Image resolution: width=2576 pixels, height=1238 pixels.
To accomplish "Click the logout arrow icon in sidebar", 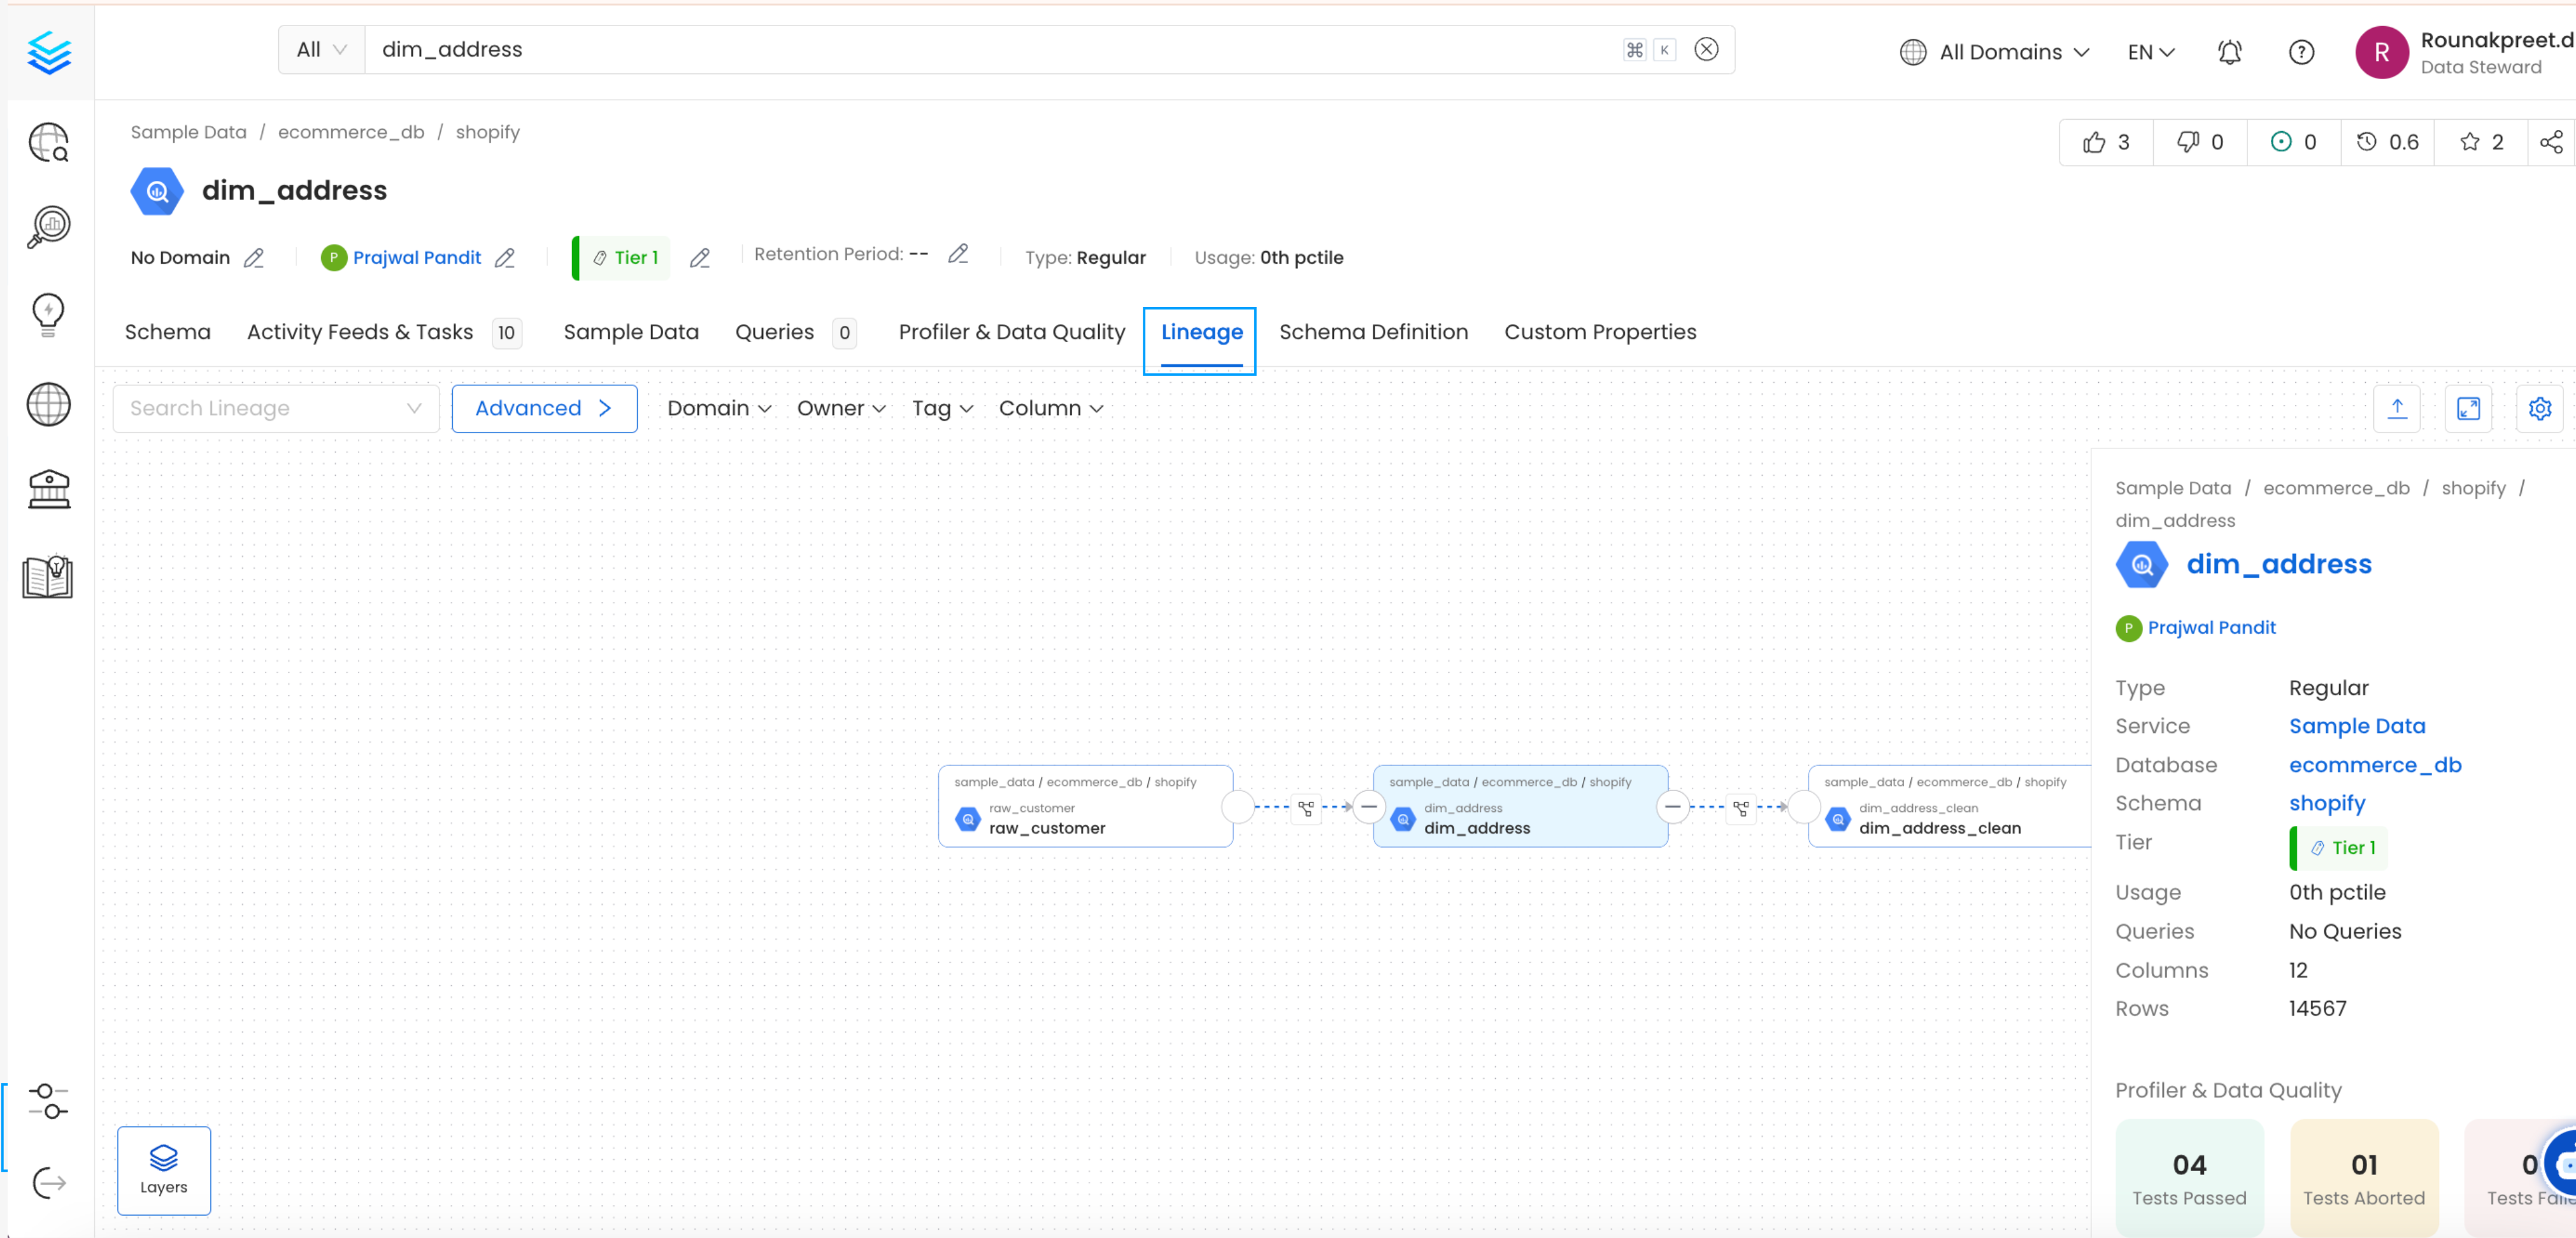I will tap(48, 1183).
